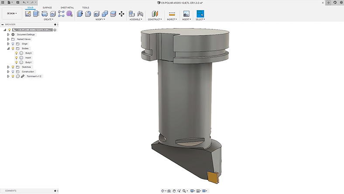Viewport: 344px width, 194px height.
Task: Expand the Tool-Insert v1.2 component
Action: point(8,76)
